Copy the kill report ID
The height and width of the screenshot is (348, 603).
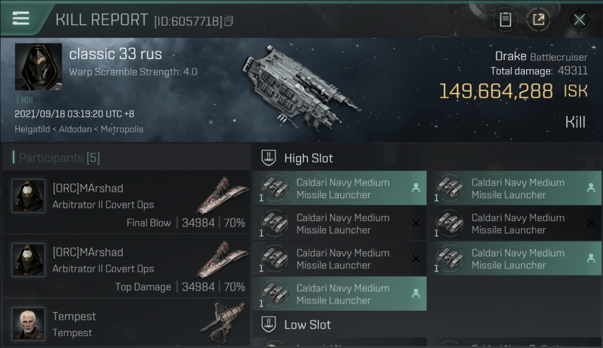coord(228,21)
